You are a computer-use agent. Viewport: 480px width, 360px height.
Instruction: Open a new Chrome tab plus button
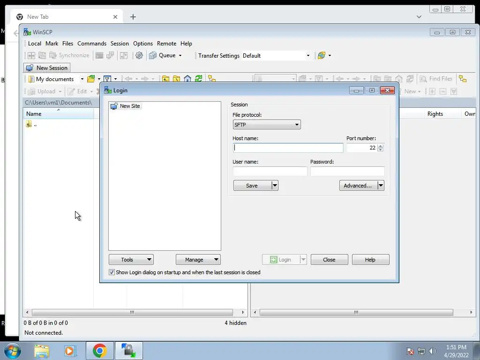click(x=133, y=17)
